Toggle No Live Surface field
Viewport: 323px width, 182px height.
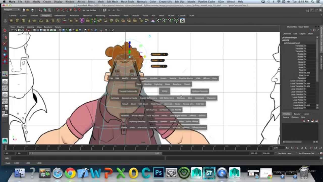pyautogui.click(x=90, y=10)
